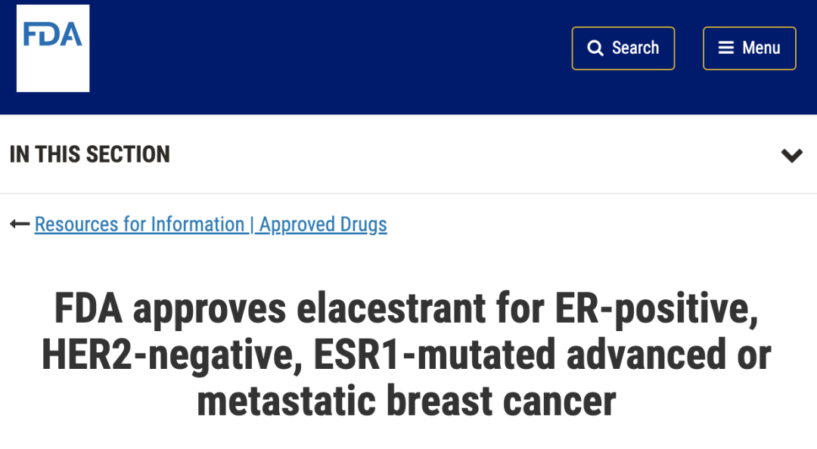
Task: Click the FDA logo
Action: [53, 48]
